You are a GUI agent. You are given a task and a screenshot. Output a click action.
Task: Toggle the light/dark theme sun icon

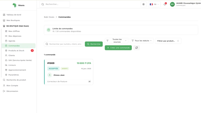point(143,4)
